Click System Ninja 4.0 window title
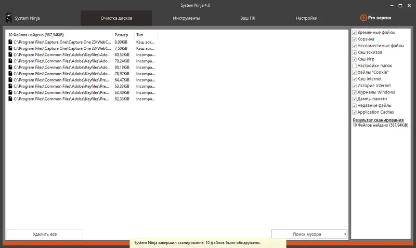 (196, 5)
